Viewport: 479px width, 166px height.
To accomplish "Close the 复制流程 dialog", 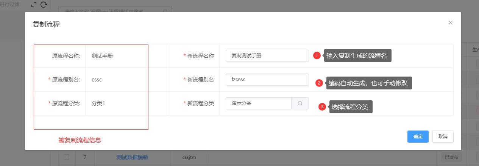I will pos(450,23).
